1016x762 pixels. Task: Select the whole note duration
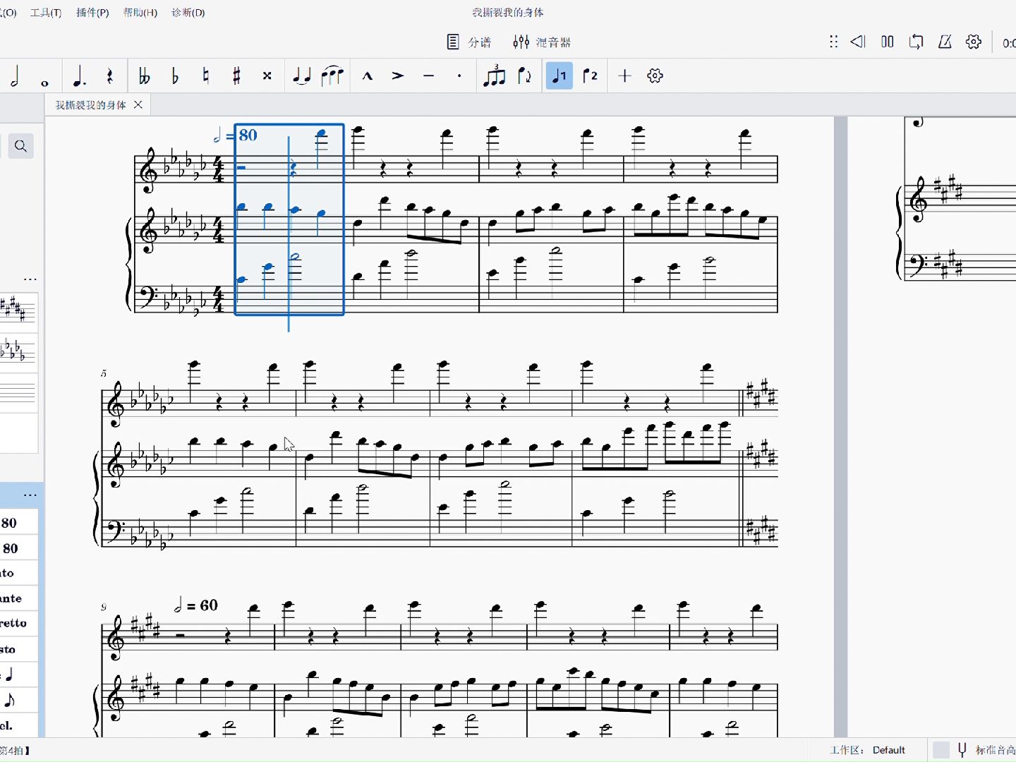tap(44, 83)
